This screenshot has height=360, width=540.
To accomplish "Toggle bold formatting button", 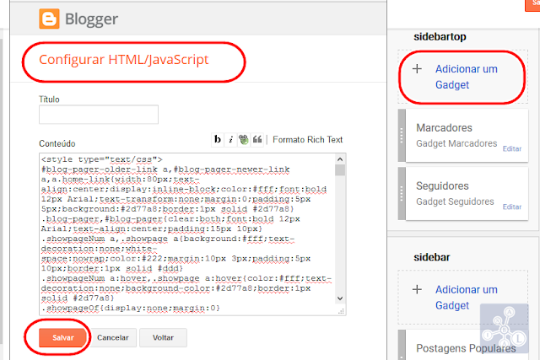I will 218,139.
